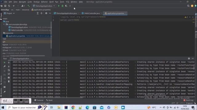Open Search Everywhere magnifier icon
Image resolution: width=197 pixels, height=110 pixels.
(x=188, y=6)
